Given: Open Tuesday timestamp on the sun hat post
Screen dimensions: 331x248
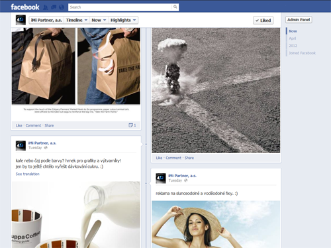Looking at the screenshot, I should (175, 180).
